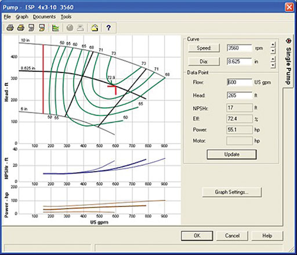Click the Flow US gpm input field

coord(239,82)
